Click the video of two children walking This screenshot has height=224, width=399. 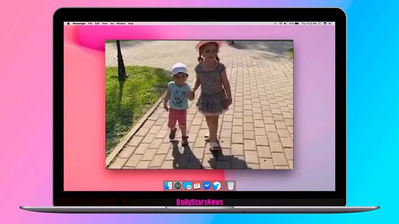(199, 105)
